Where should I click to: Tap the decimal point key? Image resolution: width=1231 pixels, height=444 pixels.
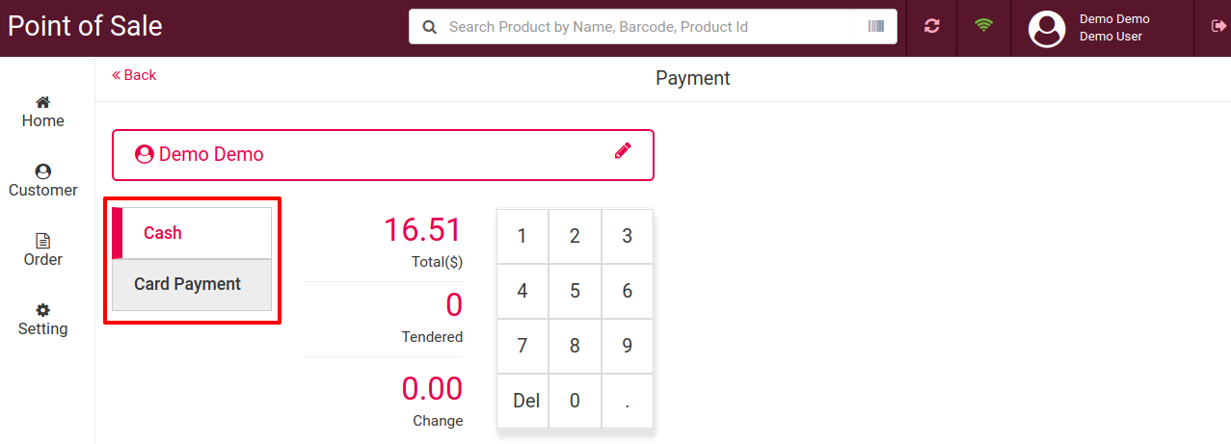pyautogui.click(x=628, y=401)
